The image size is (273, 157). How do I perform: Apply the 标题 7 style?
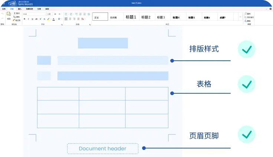(225, 17)
